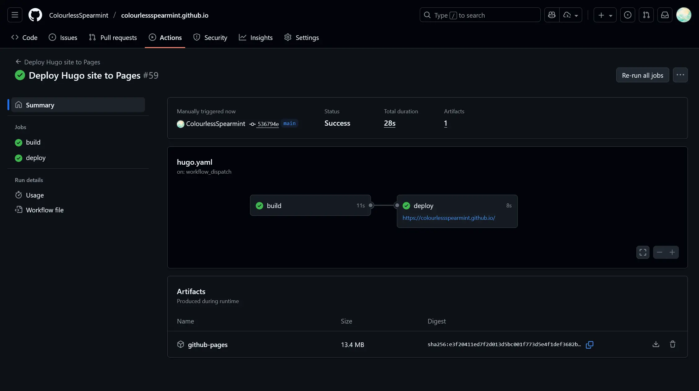Screen dimensions: 699x391
Task: Open the three-dot run options menu
Action: 680,75
